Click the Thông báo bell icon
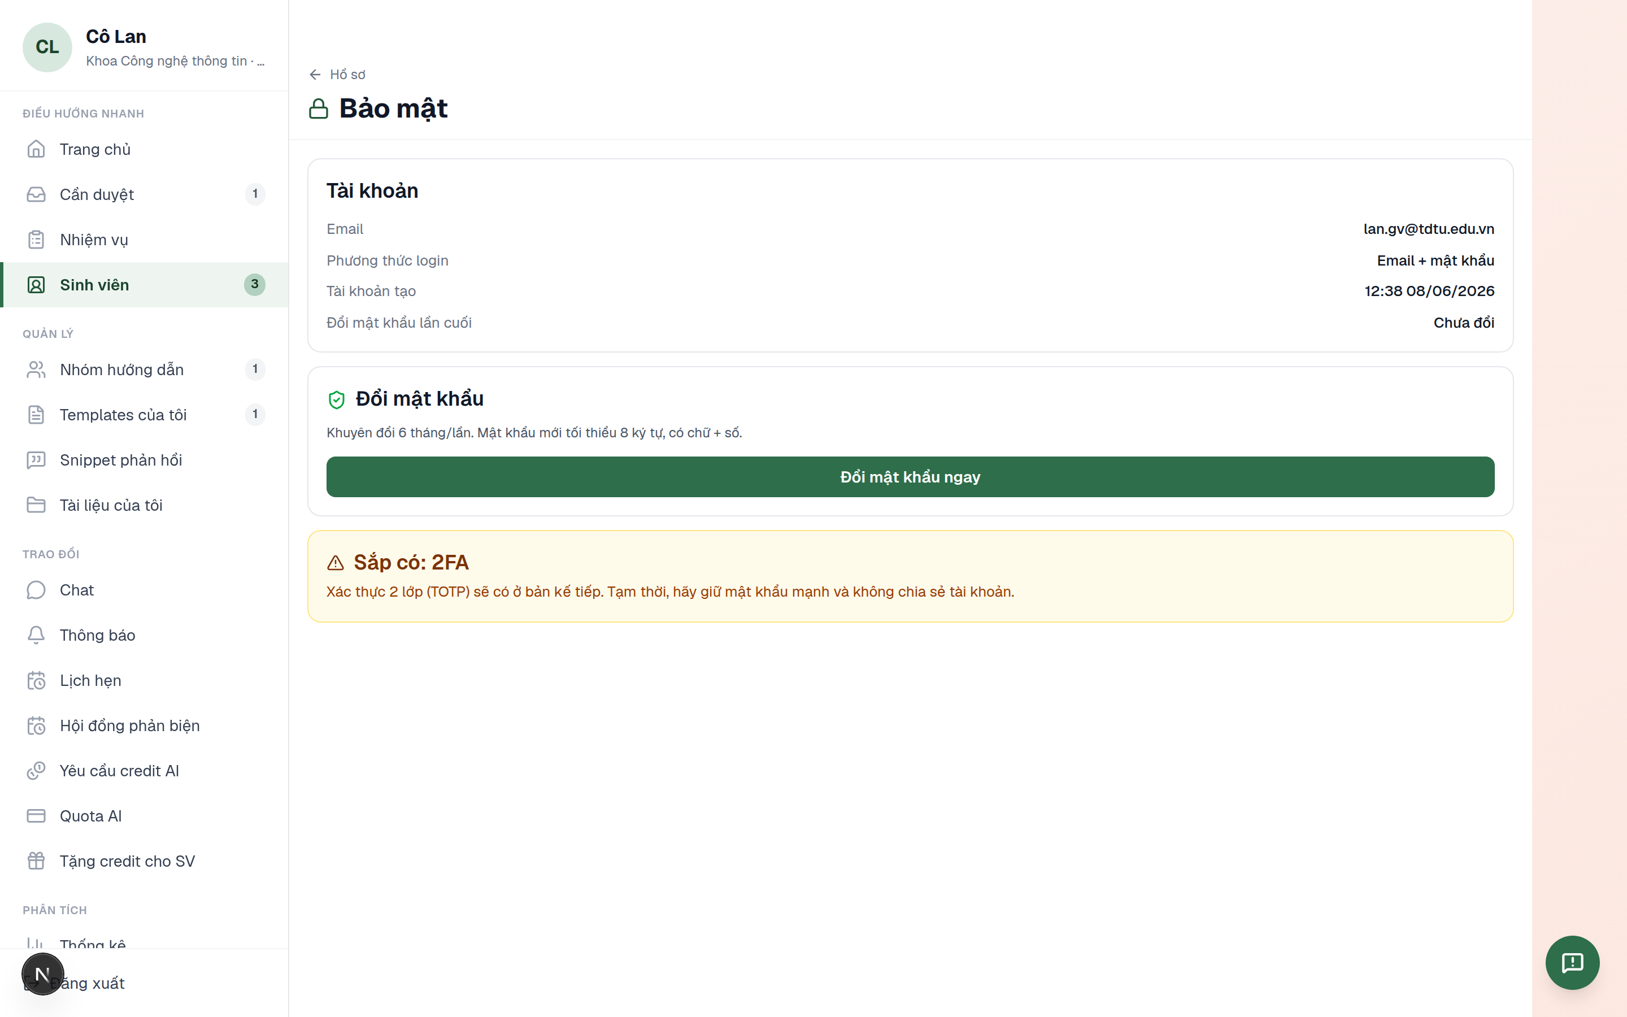The height and width of the screenshot is (1017, 1627). tap(36, 635)
